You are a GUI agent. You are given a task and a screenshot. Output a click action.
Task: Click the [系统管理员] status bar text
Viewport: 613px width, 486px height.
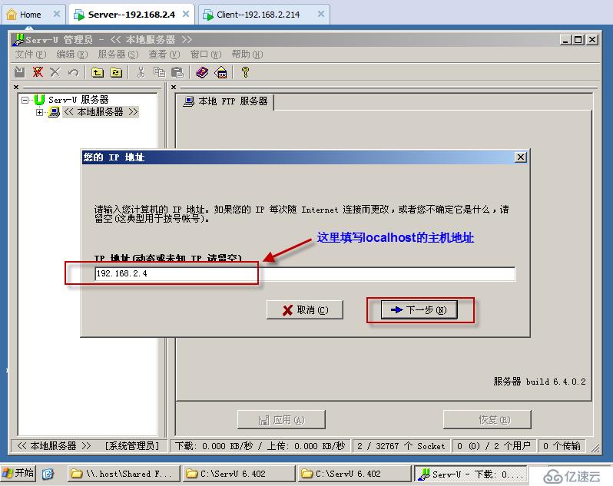132,446
